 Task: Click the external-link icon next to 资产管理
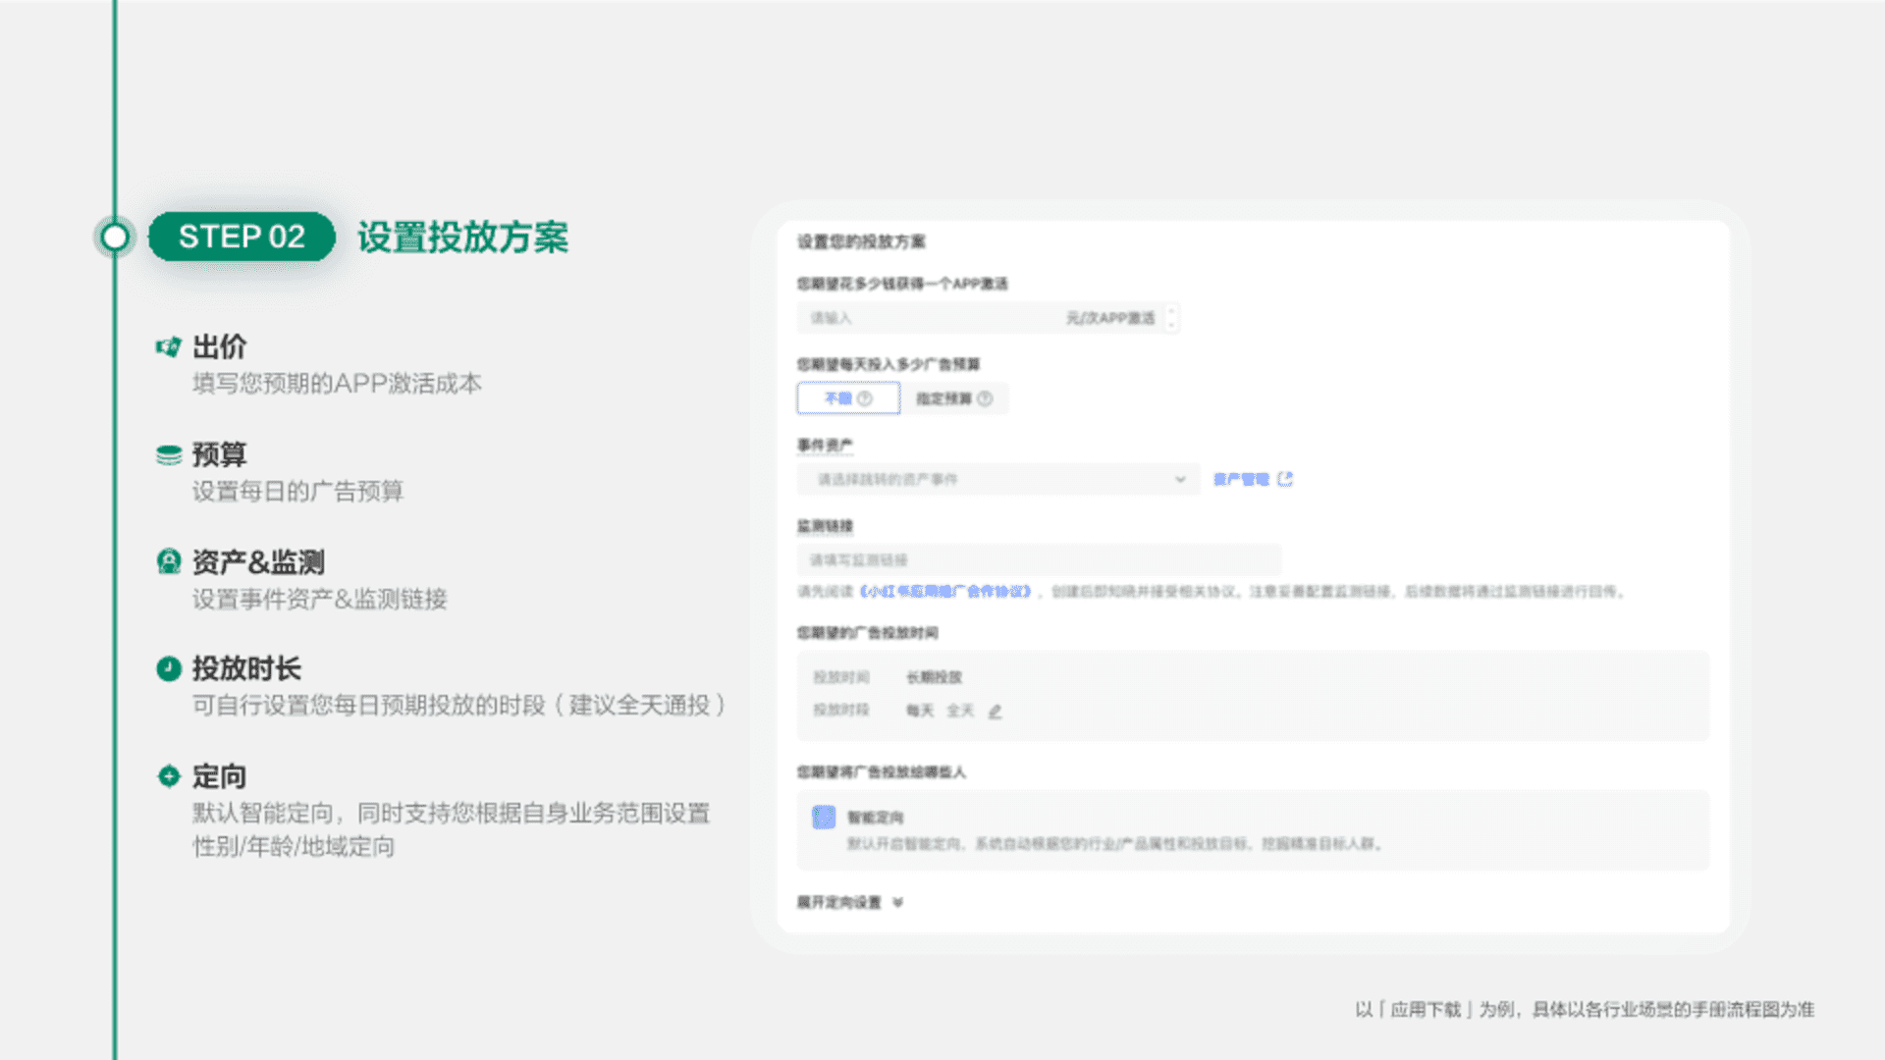coord(1285,479)
